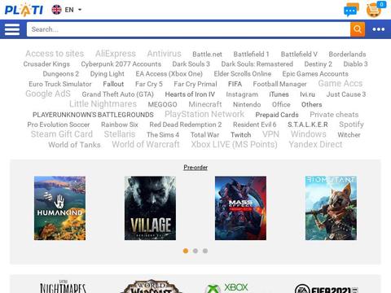Go to the Plati logo homepage
The height and width of the screenshot is (293, 391).
pyautogui.click(x=24, y=10)
